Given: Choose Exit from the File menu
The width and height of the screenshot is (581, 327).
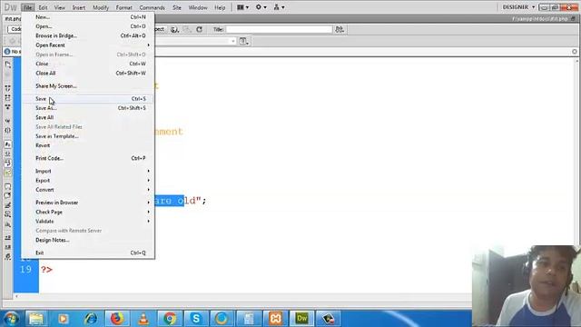Looking at the screenshot, I should [x=88, y=253].
